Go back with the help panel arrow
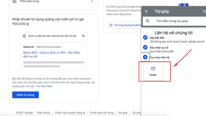Viewport: 206px width, 116px height. pos(146,11)
